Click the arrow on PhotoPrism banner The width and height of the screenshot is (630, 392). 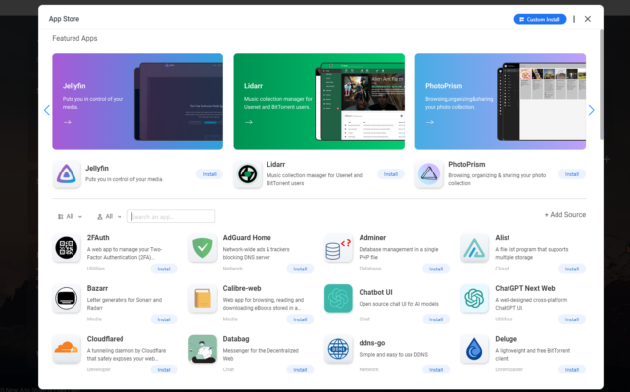(x=430, y=122)
